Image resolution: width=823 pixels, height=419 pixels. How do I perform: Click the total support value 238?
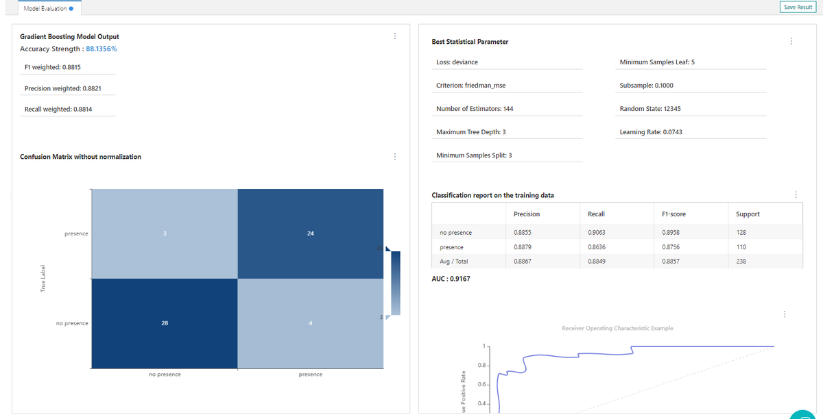(x=741, y=262)
